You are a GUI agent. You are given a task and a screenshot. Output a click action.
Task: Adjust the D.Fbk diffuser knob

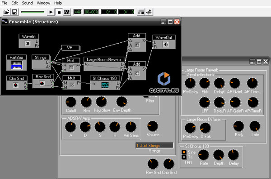pyautogui.click(x=205, y=128)
